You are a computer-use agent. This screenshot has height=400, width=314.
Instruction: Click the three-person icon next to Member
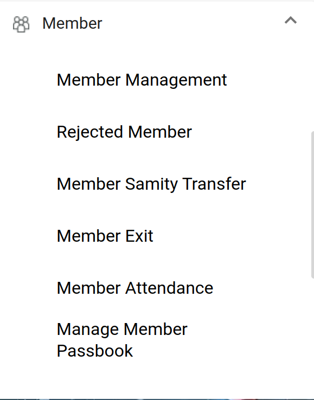[21, 24]
